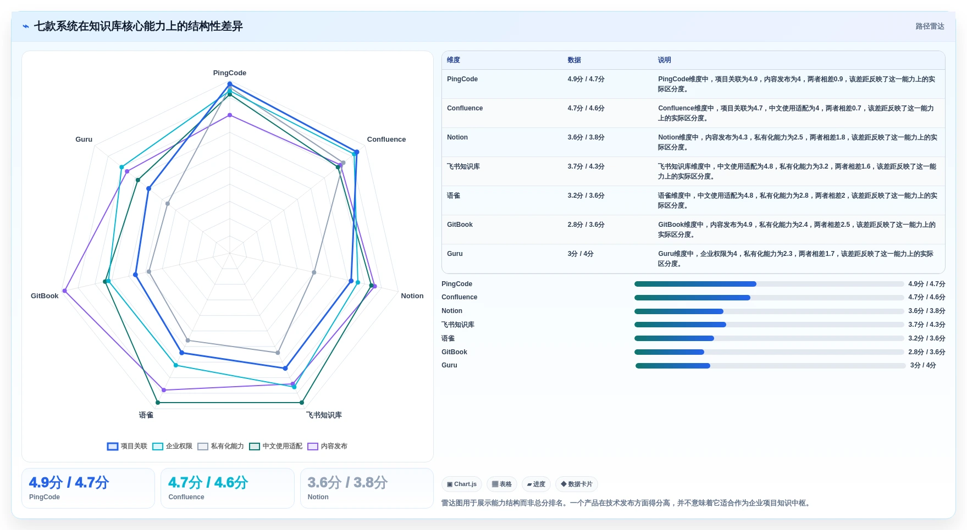Click the Confluence radar axis label
The image size is (967, 530).
(386, 140)
